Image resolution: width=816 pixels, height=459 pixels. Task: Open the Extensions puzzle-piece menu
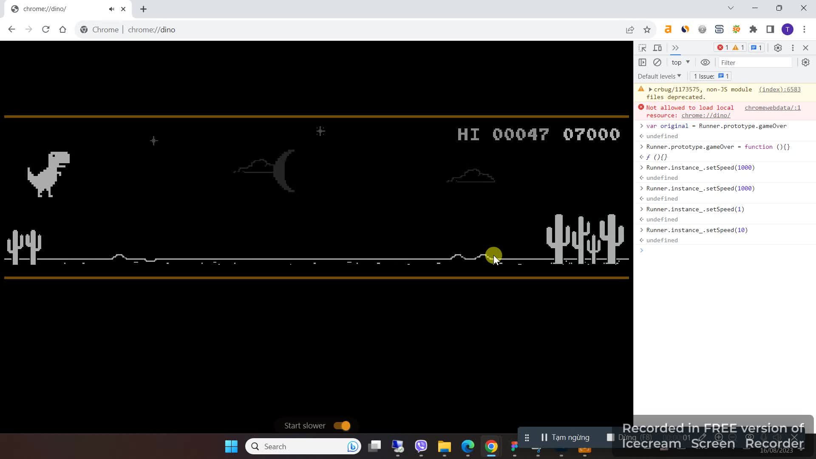point(753,29)
